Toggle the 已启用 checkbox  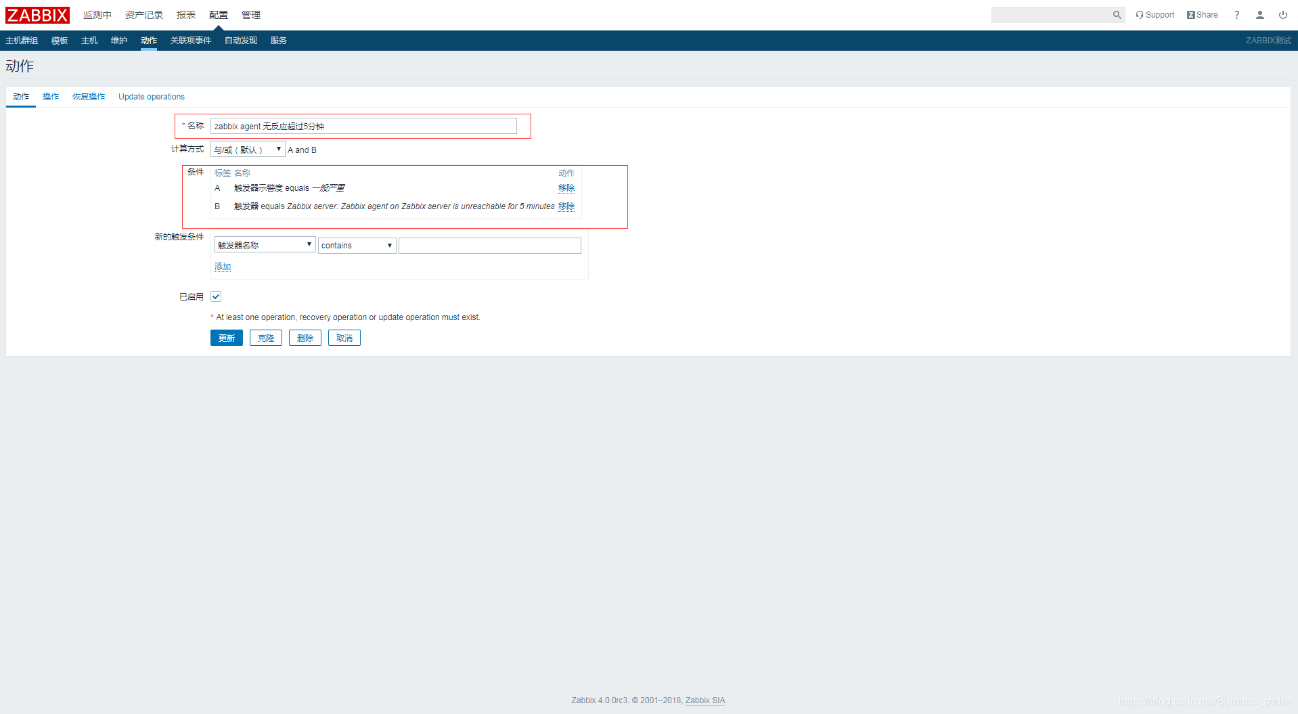click(x=216, y=296)
